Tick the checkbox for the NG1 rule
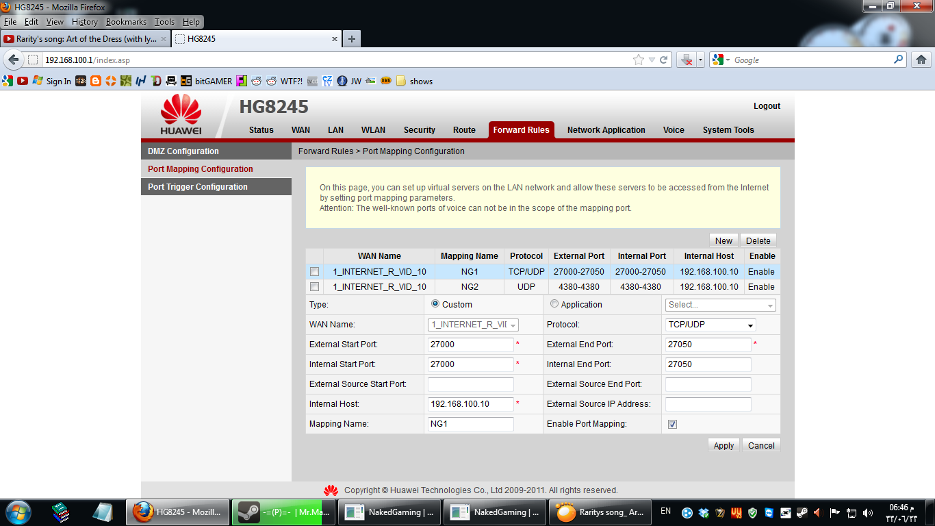This screenshot has height=526, width=935. [315, 272]
